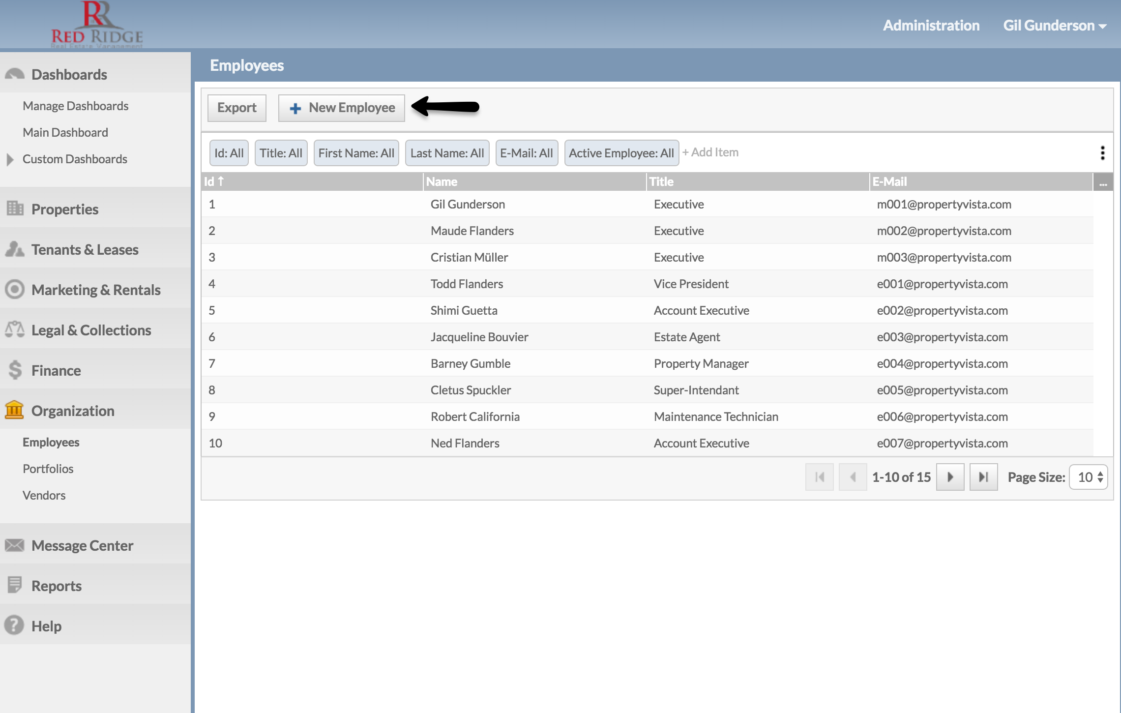Go to next page of employees

950,477
